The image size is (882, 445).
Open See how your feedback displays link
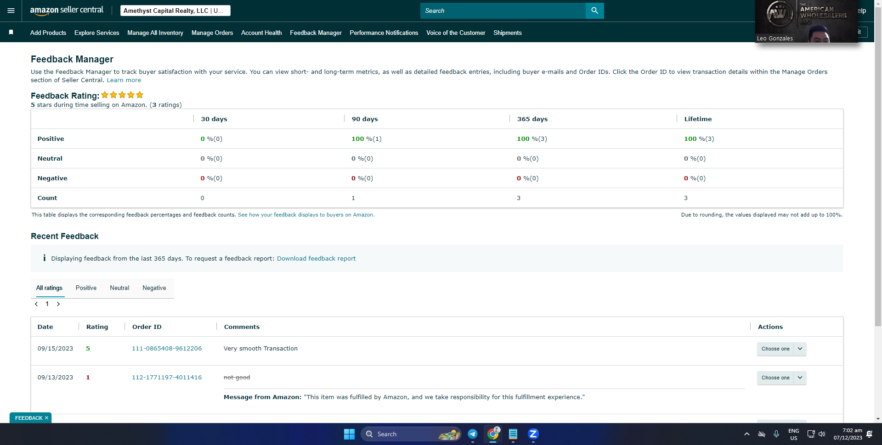pyautogui.click(x=305, y=215)
